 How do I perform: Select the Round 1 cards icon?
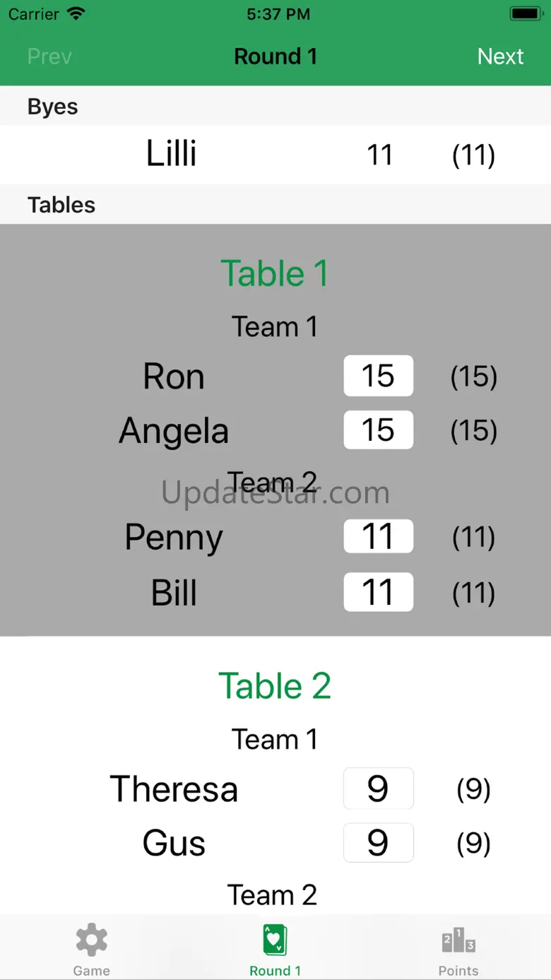275,940
